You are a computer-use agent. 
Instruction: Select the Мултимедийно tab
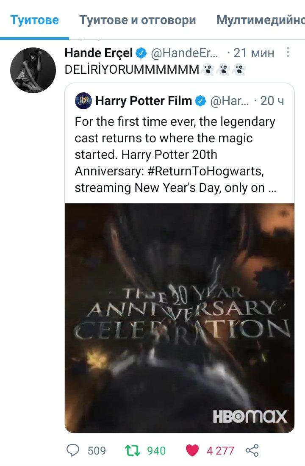click(x=260, y=20)
